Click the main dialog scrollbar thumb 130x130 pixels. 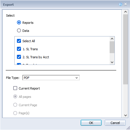125,49
